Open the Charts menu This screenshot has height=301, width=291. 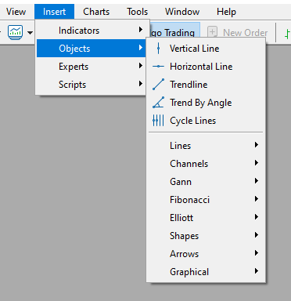[x=96, y=12]
